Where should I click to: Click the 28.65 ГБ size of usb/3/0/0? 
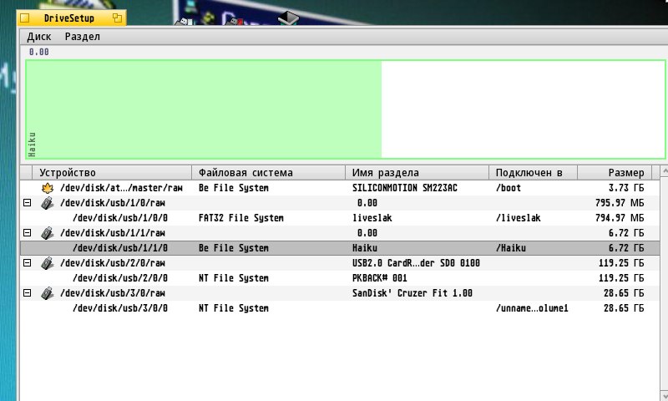(624, 308)
